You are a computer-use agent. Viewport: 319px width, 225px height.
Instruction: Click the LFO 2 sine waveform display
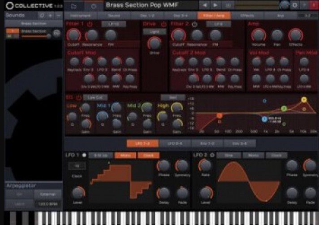coord(249,181)
